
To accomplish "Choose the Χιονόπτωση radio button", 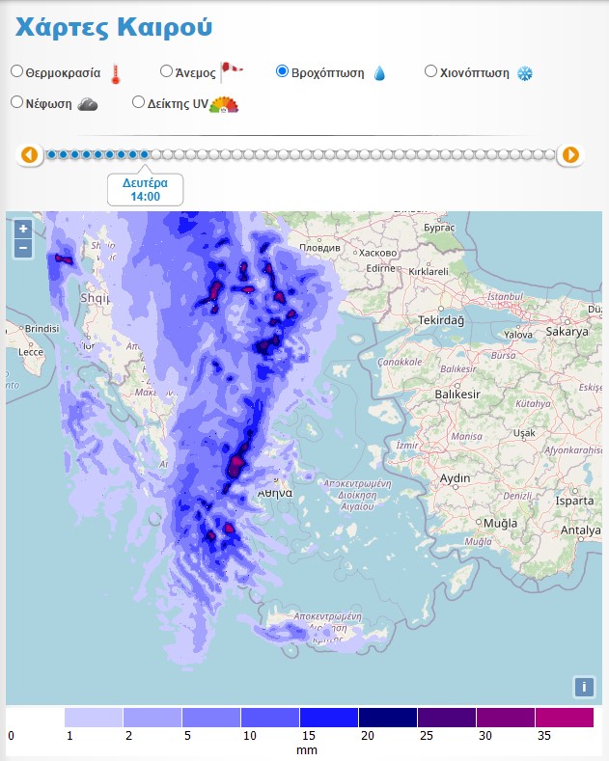I will [x=431, y=70].
